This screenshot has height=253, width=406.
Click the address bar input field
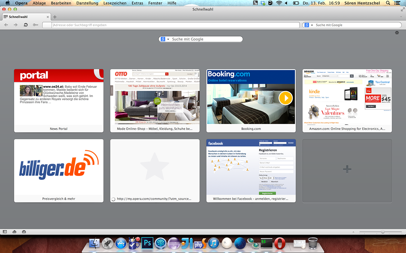(175, 25)
